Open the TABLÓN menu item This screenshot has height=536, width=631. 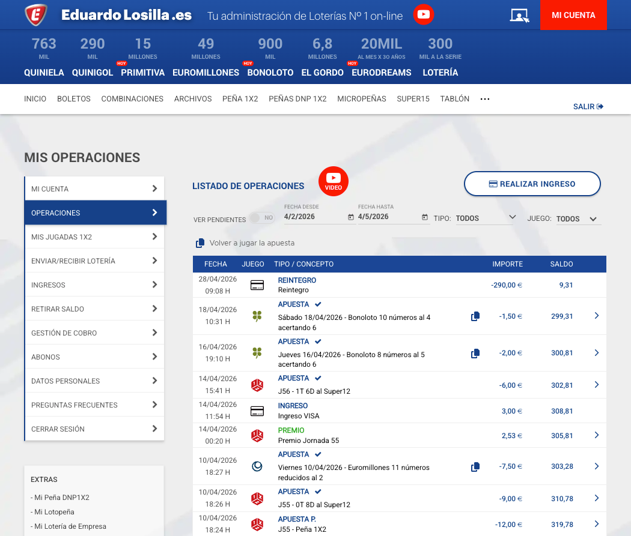(455, 99)
